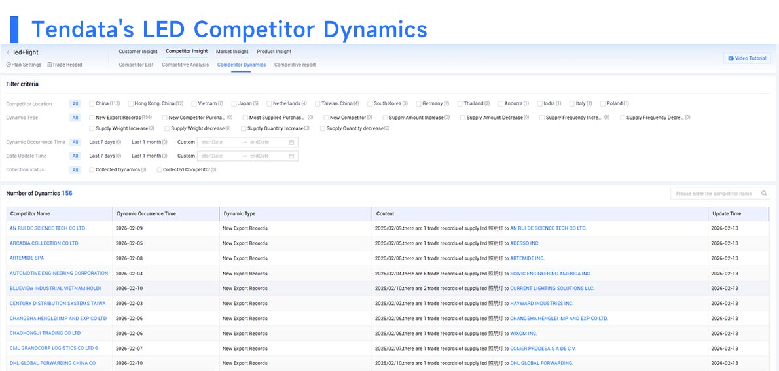Open the Competitive Analysis sub-tab
Viewport: 779px width, 371px height.
185,65
